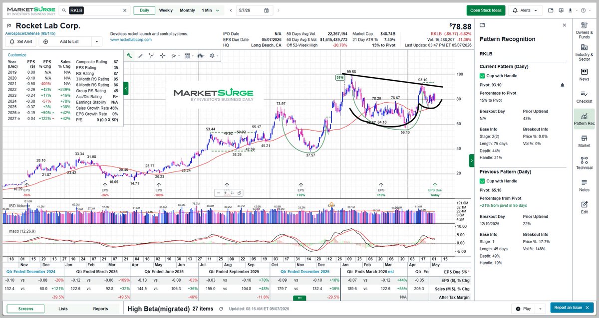Open the indicators line-chart tool menu

point(175,56)
